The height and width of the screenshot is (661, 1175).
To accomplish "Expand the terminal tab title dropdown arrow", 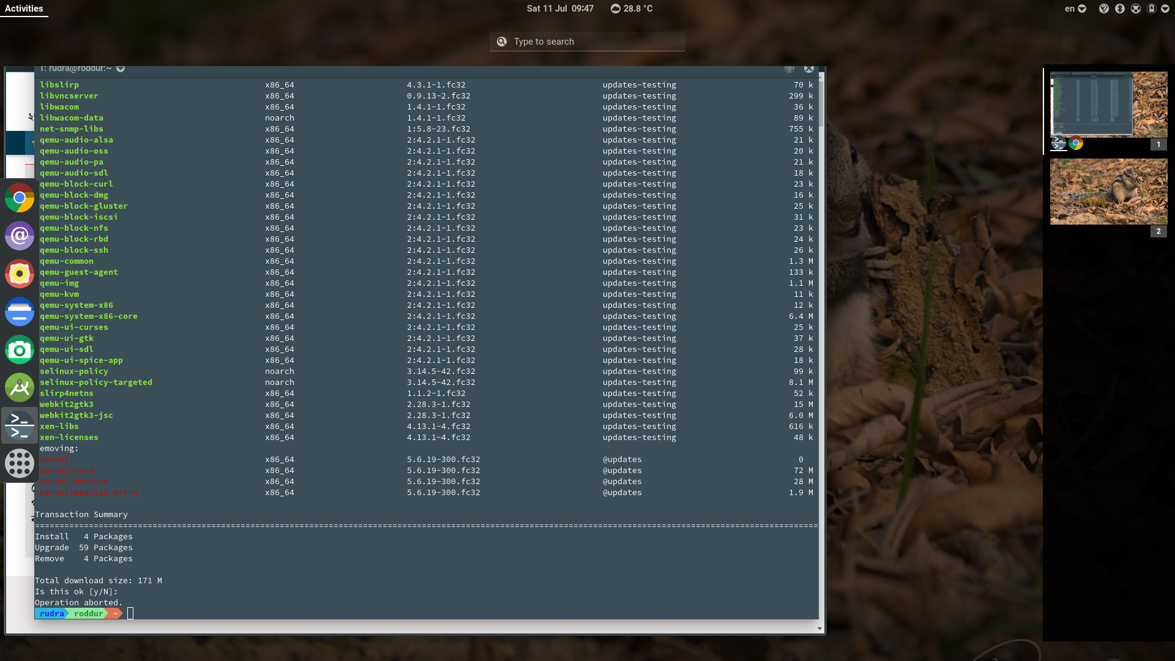I will click(x=121, y=69).
